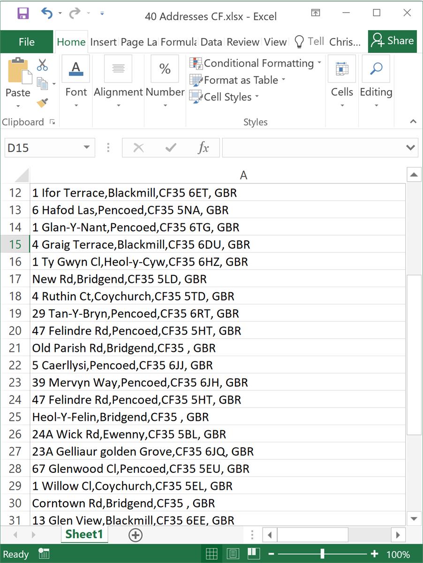Open the Page Layout tab

pyautogui.click(x=139, y=42)
